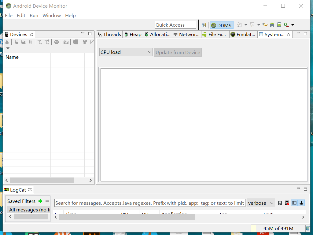Screen dimensions: 313x235
Task: Focus the Quick Access search box
Action: (175, 25)
